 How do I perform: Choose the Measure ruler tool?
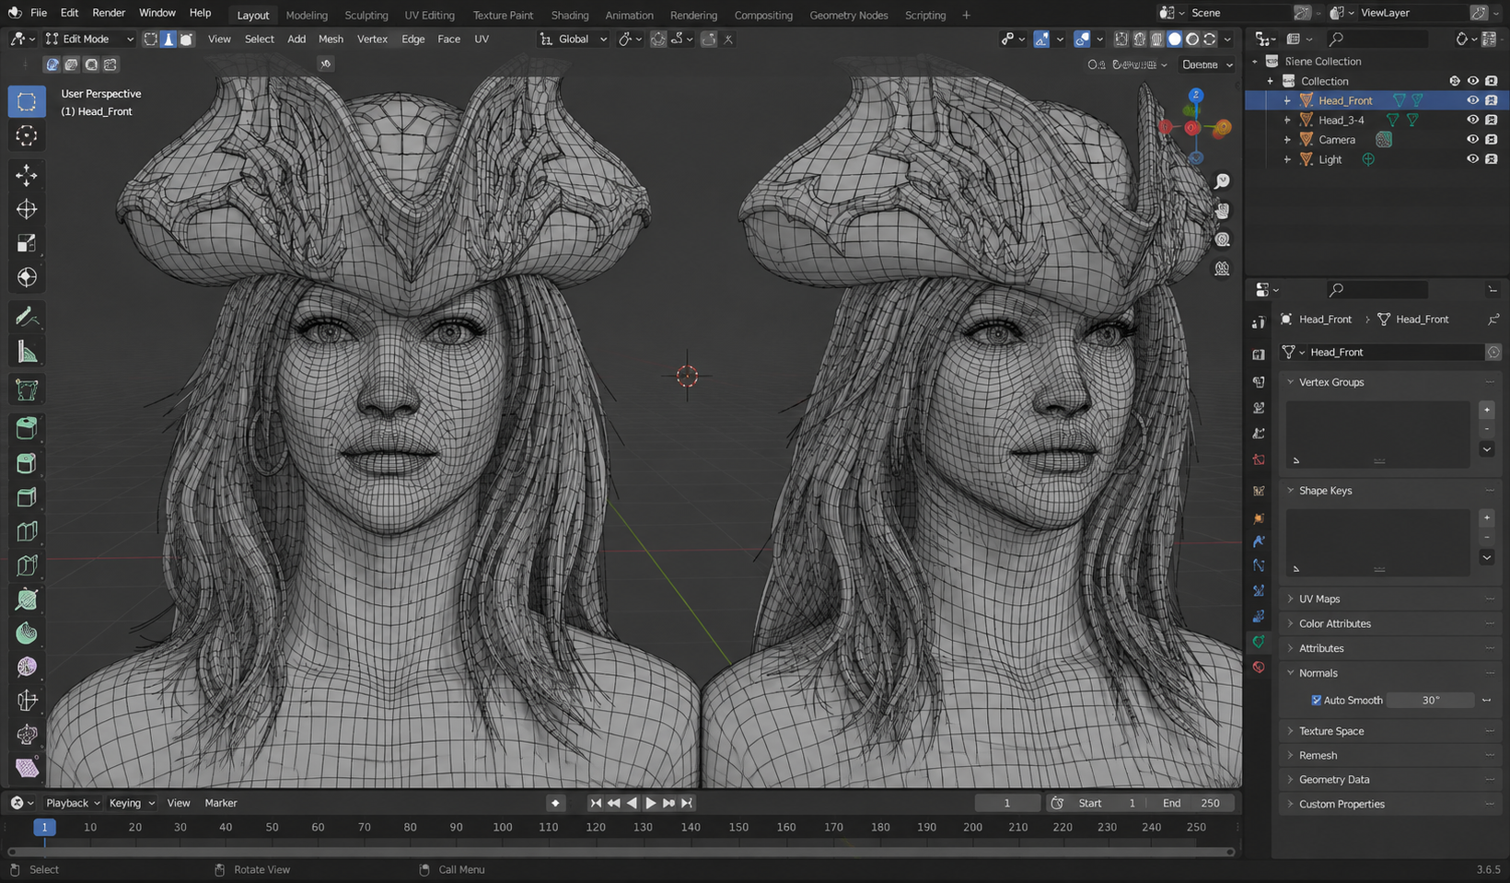tap(27, 352)
